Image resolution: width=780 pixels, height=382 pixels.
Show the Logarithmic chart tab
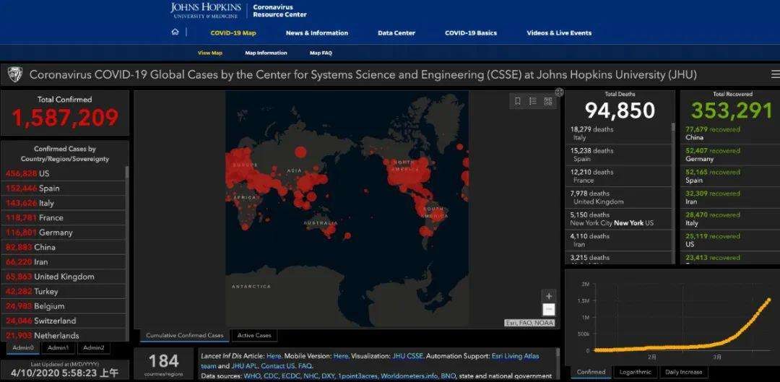636,372
